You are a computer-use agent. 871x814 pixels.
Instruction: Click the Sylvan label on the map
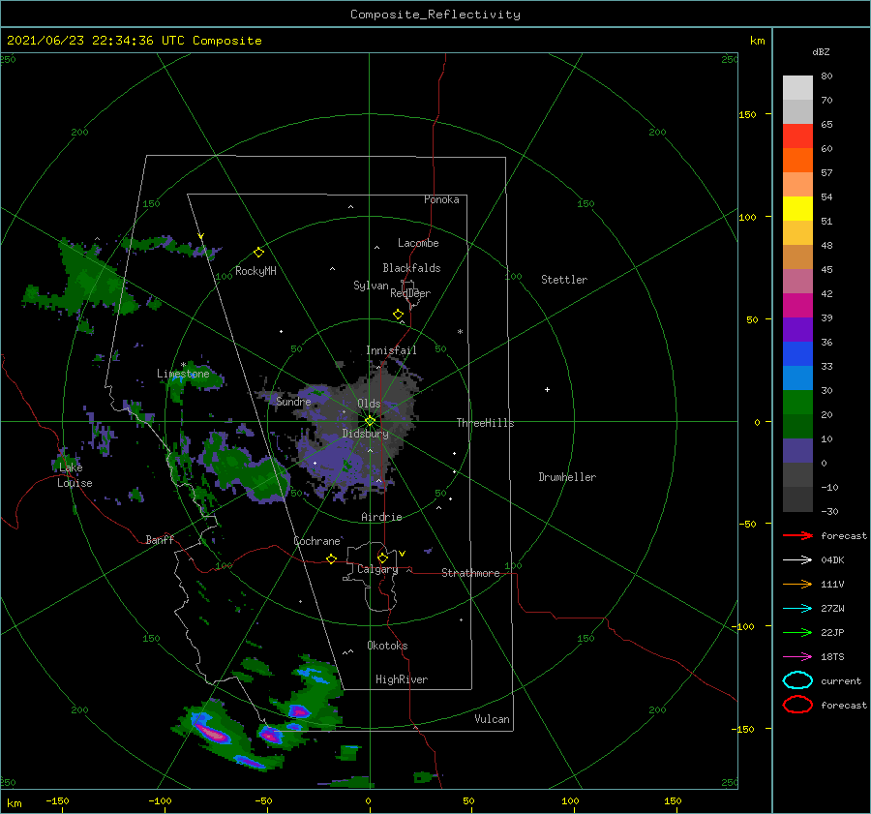point(371,286)
